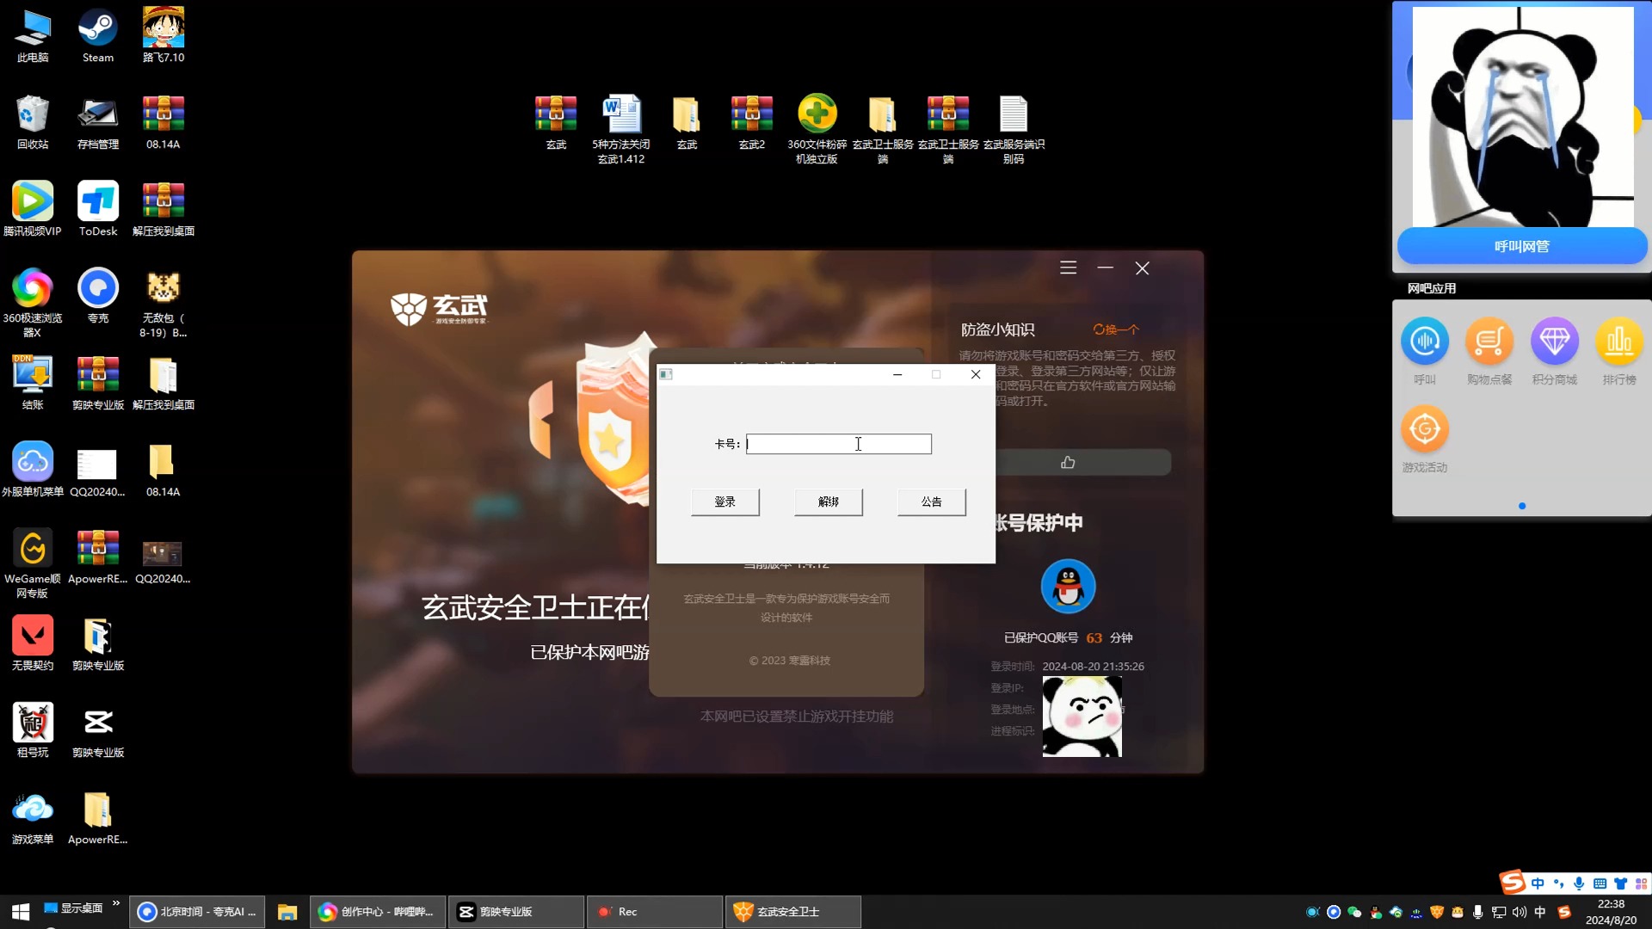Open QQ20240 white image file on desktop
Viewport: 1652px width, 929px height.
click(x=97, y=471)
